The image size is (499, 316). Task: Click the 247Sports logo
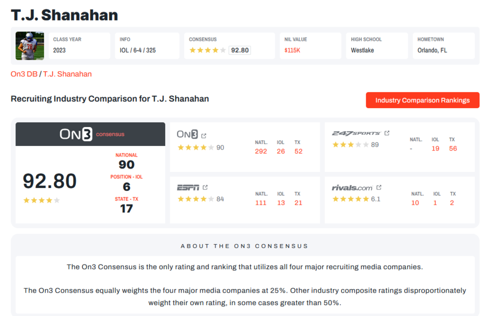click(356, 133)
